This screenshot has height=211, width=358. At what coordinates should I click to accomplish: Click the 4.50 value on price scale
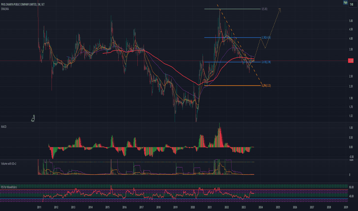(x=351, y=29)
